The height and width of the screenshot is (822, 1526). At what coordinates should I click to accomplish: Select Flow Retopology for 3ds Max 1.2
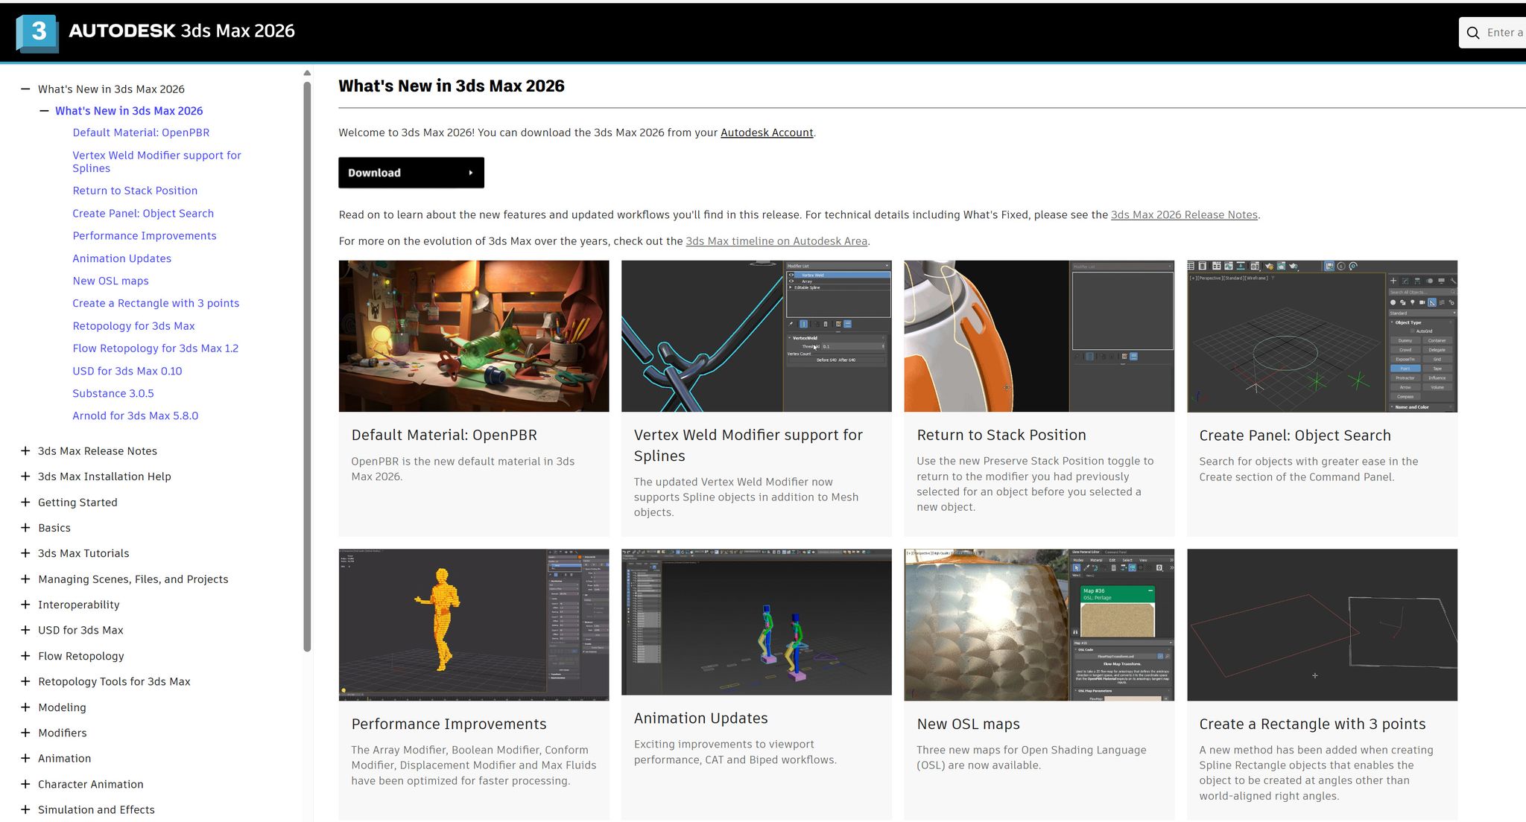tap(156, 348)
